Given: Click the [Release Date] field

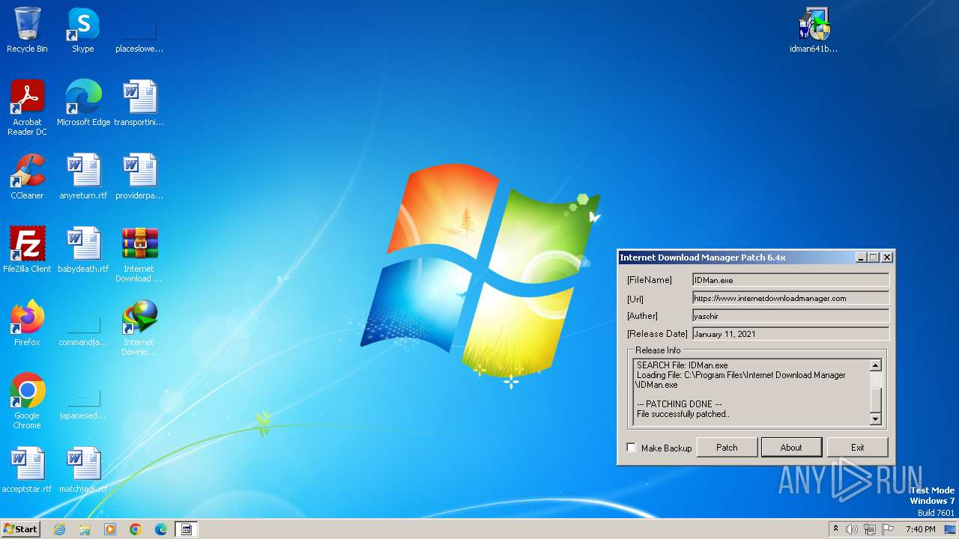Looking at the screenshot, I should (790, 334).
